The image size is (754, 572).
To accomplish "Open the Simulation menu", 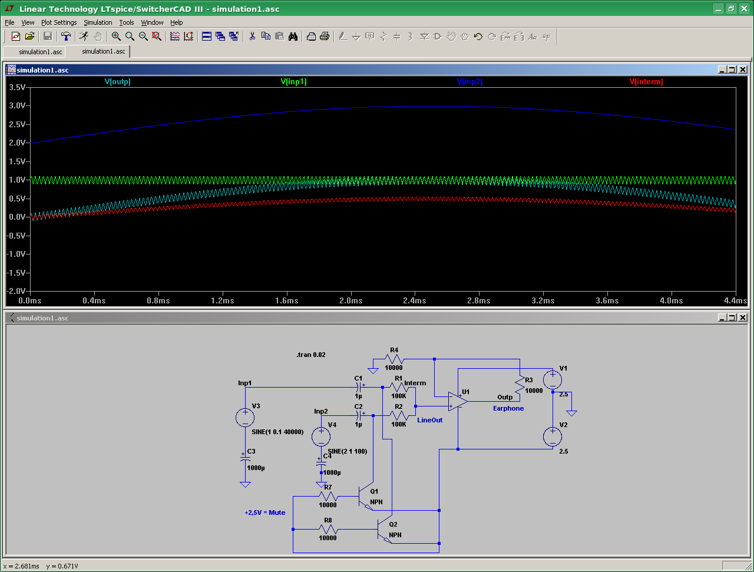I will 98,22.
